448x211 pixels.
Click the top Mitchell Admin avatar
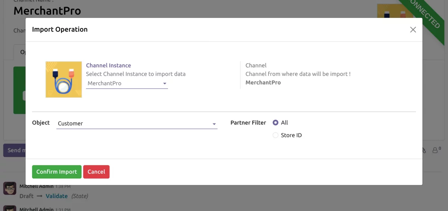tap(10, 188)
